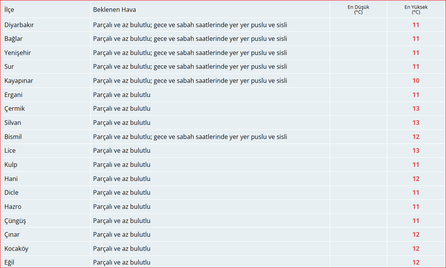Select the empty lowest temperature cell for Kocaköy

click(x=358, y=249)
